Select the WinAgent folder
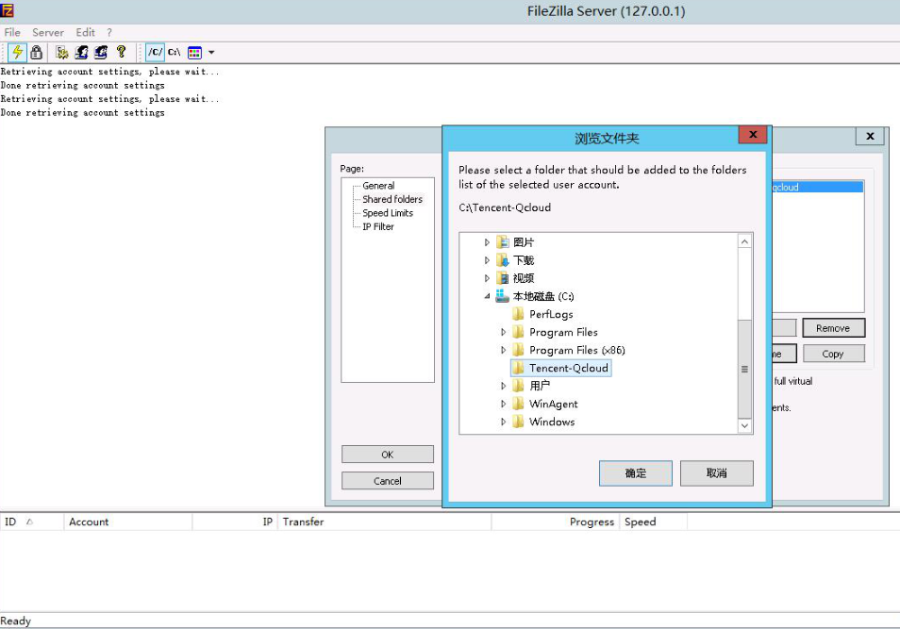This screenshot has width=900, height=629. pyautogui.click(x=553, y=404)
